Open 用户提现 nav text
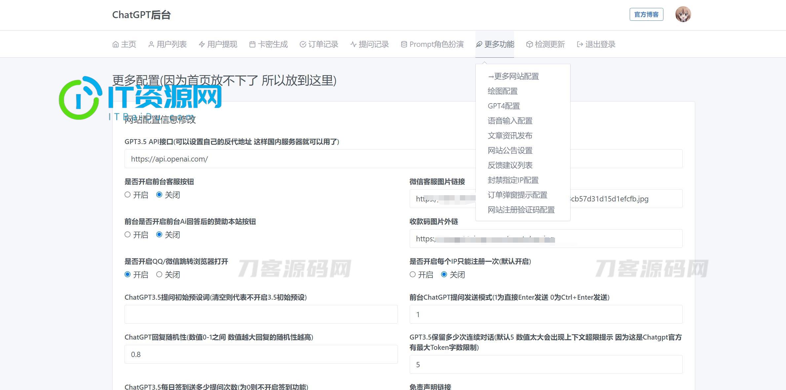786x390 pixels. [x=222, y=44]
